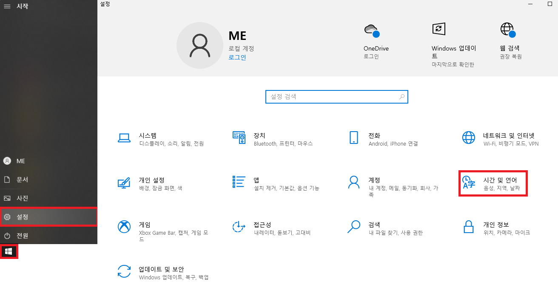Click the magnifier in the 설정 검색 box
This screenshot has height=284, width=558.
click(x=402, y=97)
